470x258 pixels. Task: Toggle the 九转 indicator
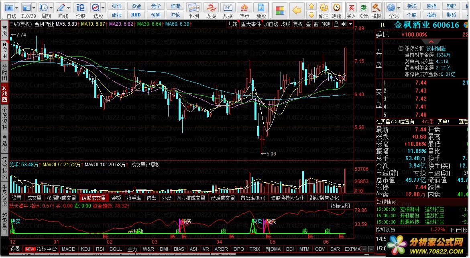(232, 24)
